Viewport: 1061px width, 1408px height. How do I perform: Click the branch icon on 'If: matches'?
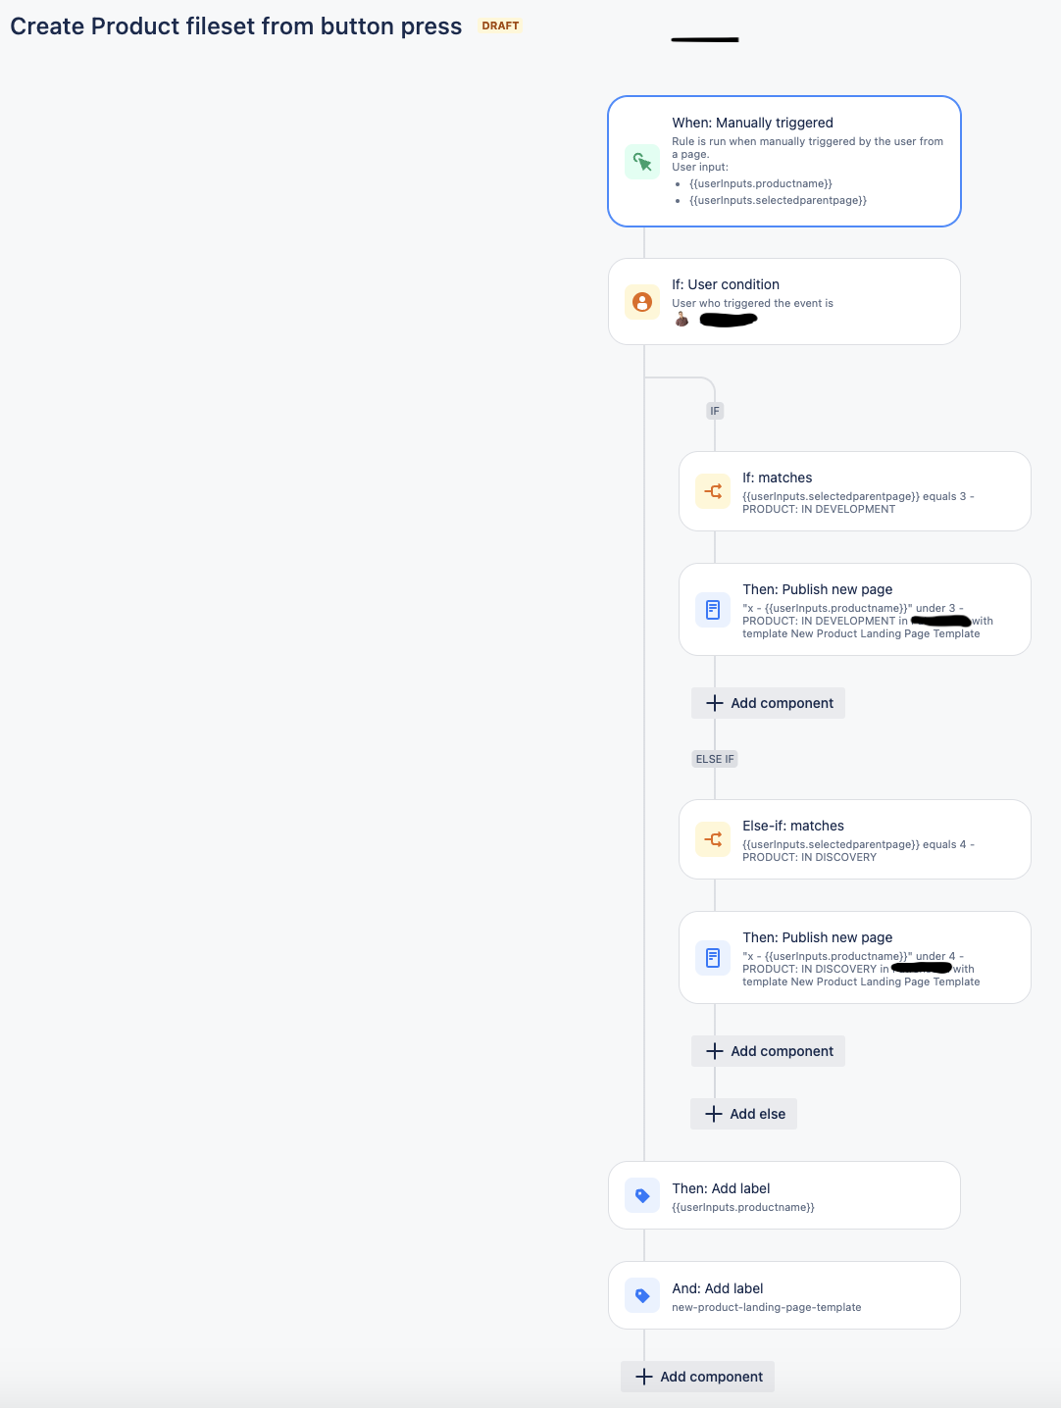click(713, 491)
